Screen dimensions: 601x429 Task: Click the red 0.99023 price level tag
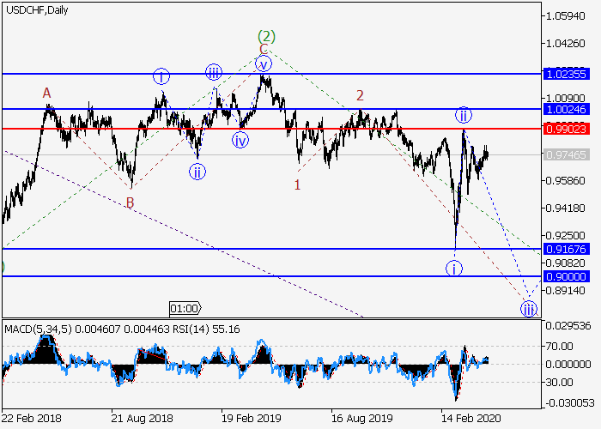[x=567, y=128]
